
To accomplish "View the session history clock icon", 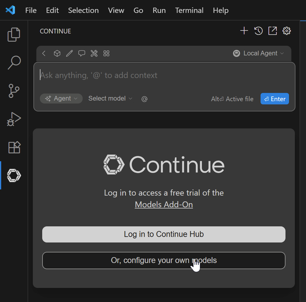I will (x=258, y=31).
